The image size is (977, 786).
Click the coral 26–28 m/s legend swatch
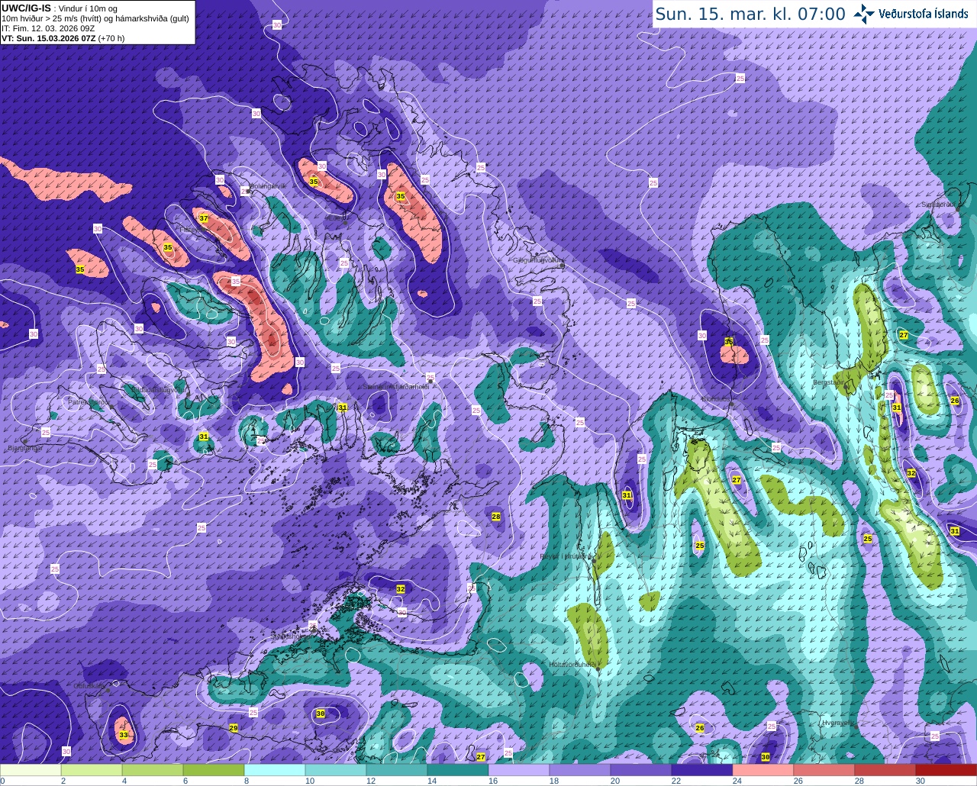point(824,770)
